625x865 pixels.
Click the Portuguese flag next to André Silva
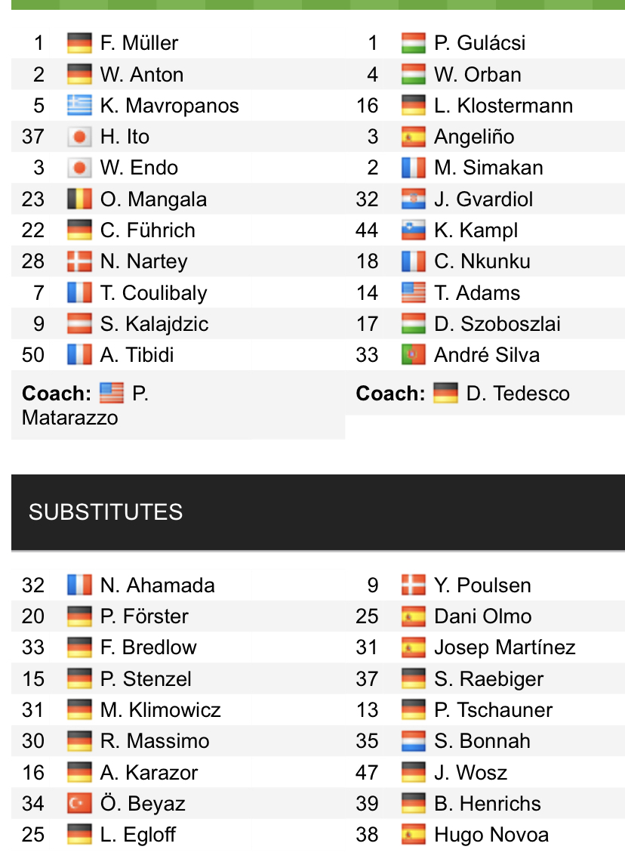click(x=414, y=355)
